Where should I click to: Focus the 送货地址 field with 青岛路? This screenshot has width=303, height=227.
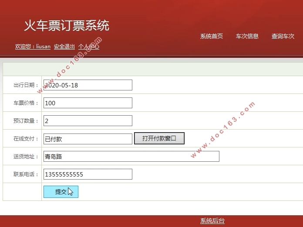coord(131,157)
